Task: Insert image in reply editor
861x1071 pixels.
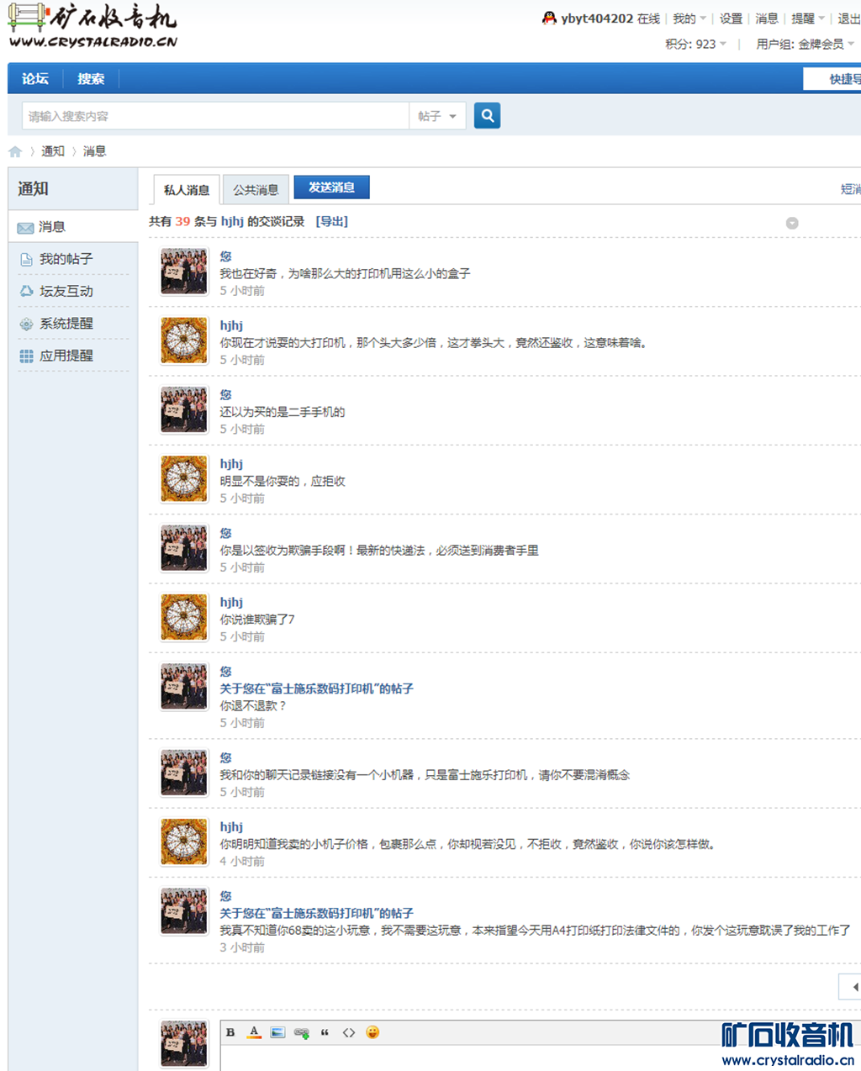Action: click(277, 1032)
